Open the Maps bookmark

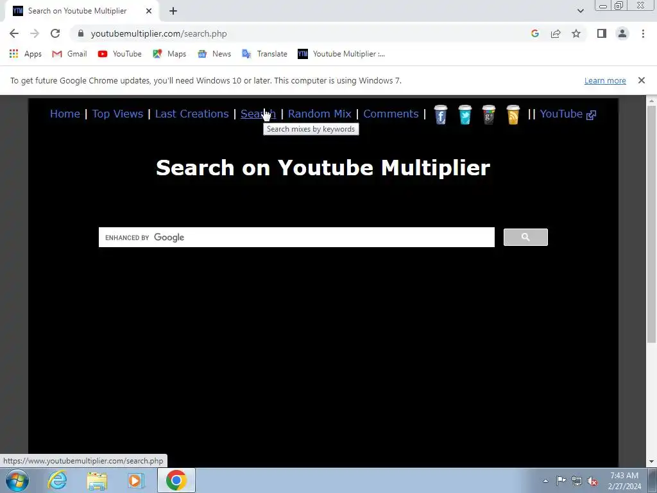(169, 54)
